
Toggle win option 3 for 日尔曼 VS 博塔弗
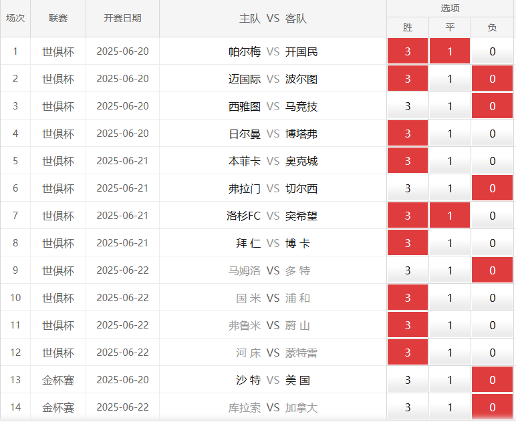click(408, 133)
